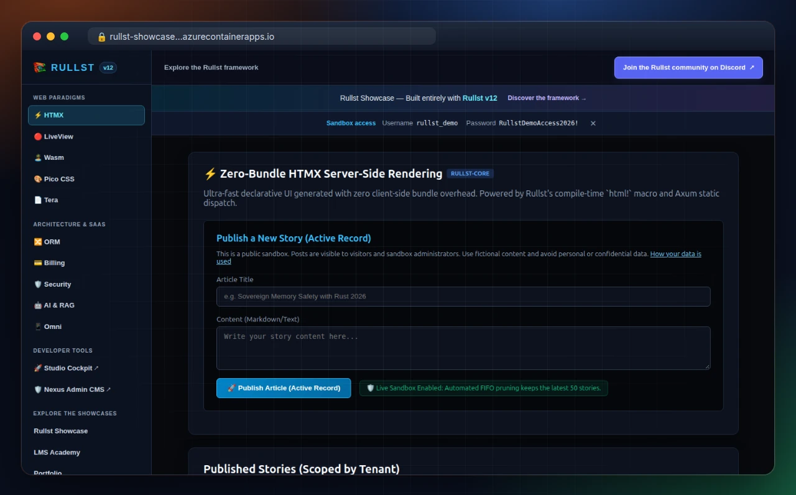Click the Live Sandbox Enabled status notice

pos(484,388)
